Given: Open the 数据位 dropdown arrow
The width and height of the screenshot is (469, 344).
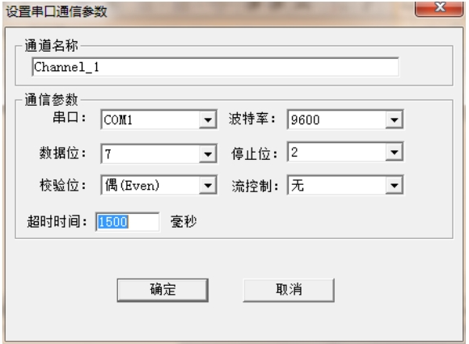Looking at the screenshot, I should coord(208,154).
